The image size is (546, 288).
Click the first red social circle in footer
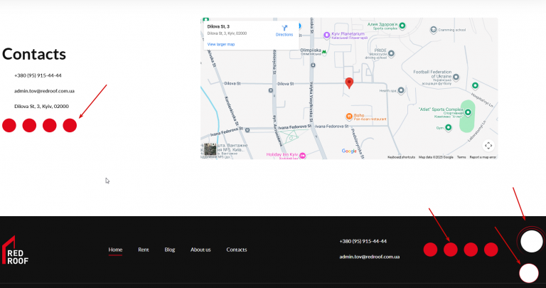point(430,250)
